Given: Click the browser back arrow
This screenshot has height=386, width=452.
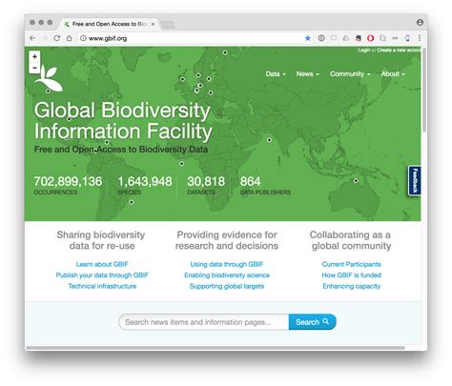Looking at the screenshot, I should point(32,38).
